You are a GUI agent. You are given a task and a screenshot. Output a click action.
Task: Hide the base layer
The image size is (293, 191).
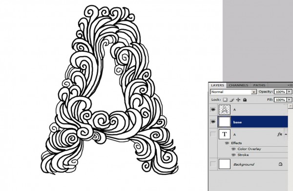click(x=213, y=122)
